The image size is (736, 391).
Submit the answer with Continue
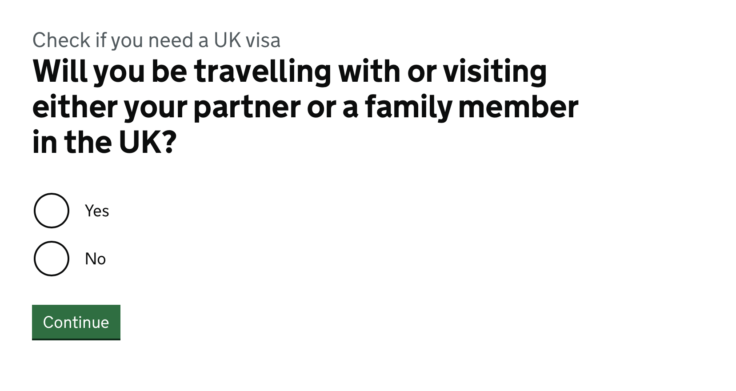[x=76, y=322]
